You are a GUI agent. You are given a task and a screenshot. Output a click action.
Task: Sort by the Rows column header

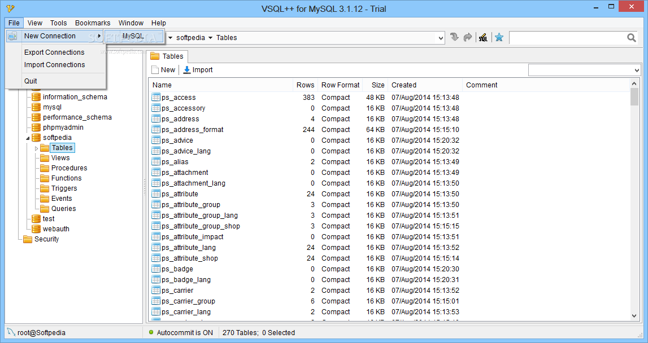(x=305, y=85)
